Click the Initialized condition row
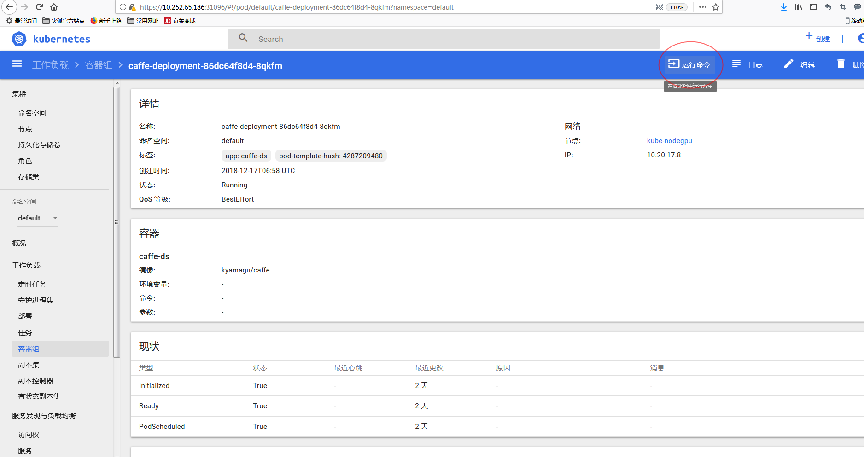Screen dimensions: 864x457 tap(497, 386)
